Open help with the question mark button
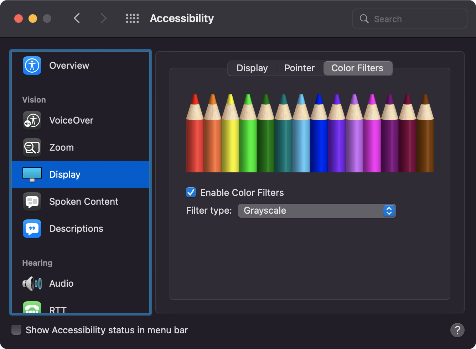476x349 pixels. 457,330
